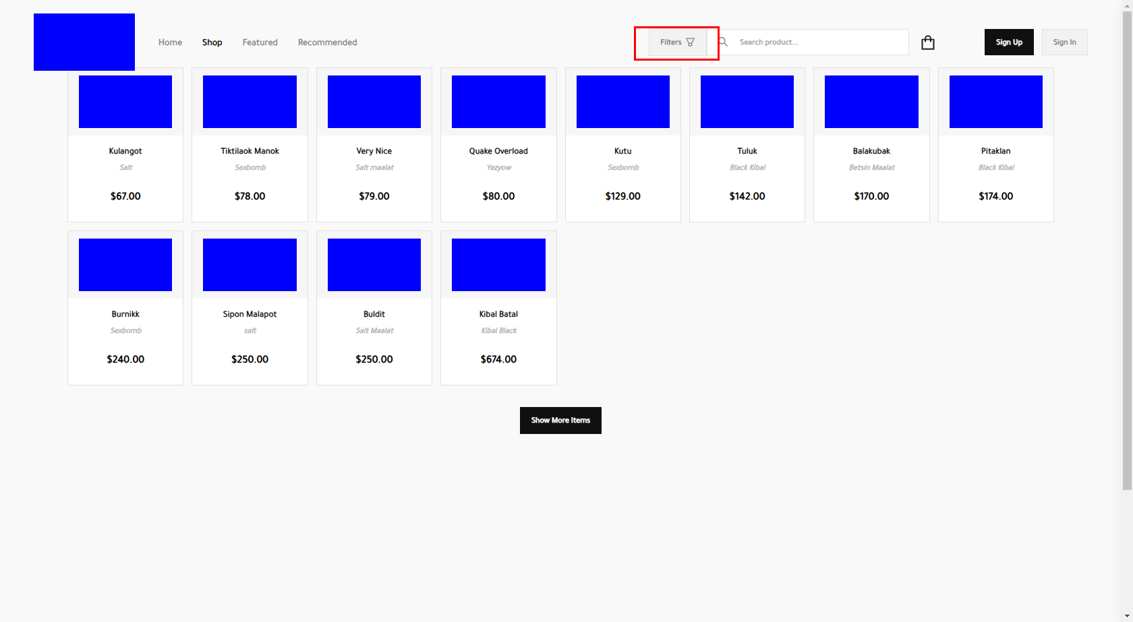Open the Tiktilaok Manok product thumbnail
This screenshot has height=622, width=1133.
(x=250, y=102)
